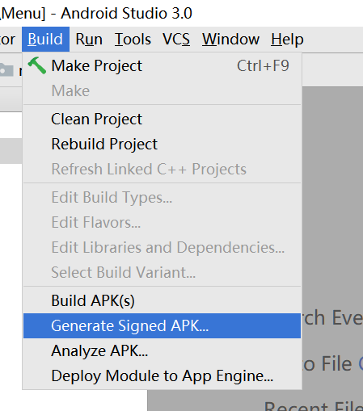Click the green hammer Make Project icon

point(37,65)
